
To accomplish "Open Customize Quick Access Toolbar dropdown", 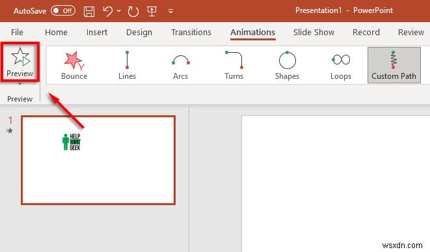I will [170, 11].
